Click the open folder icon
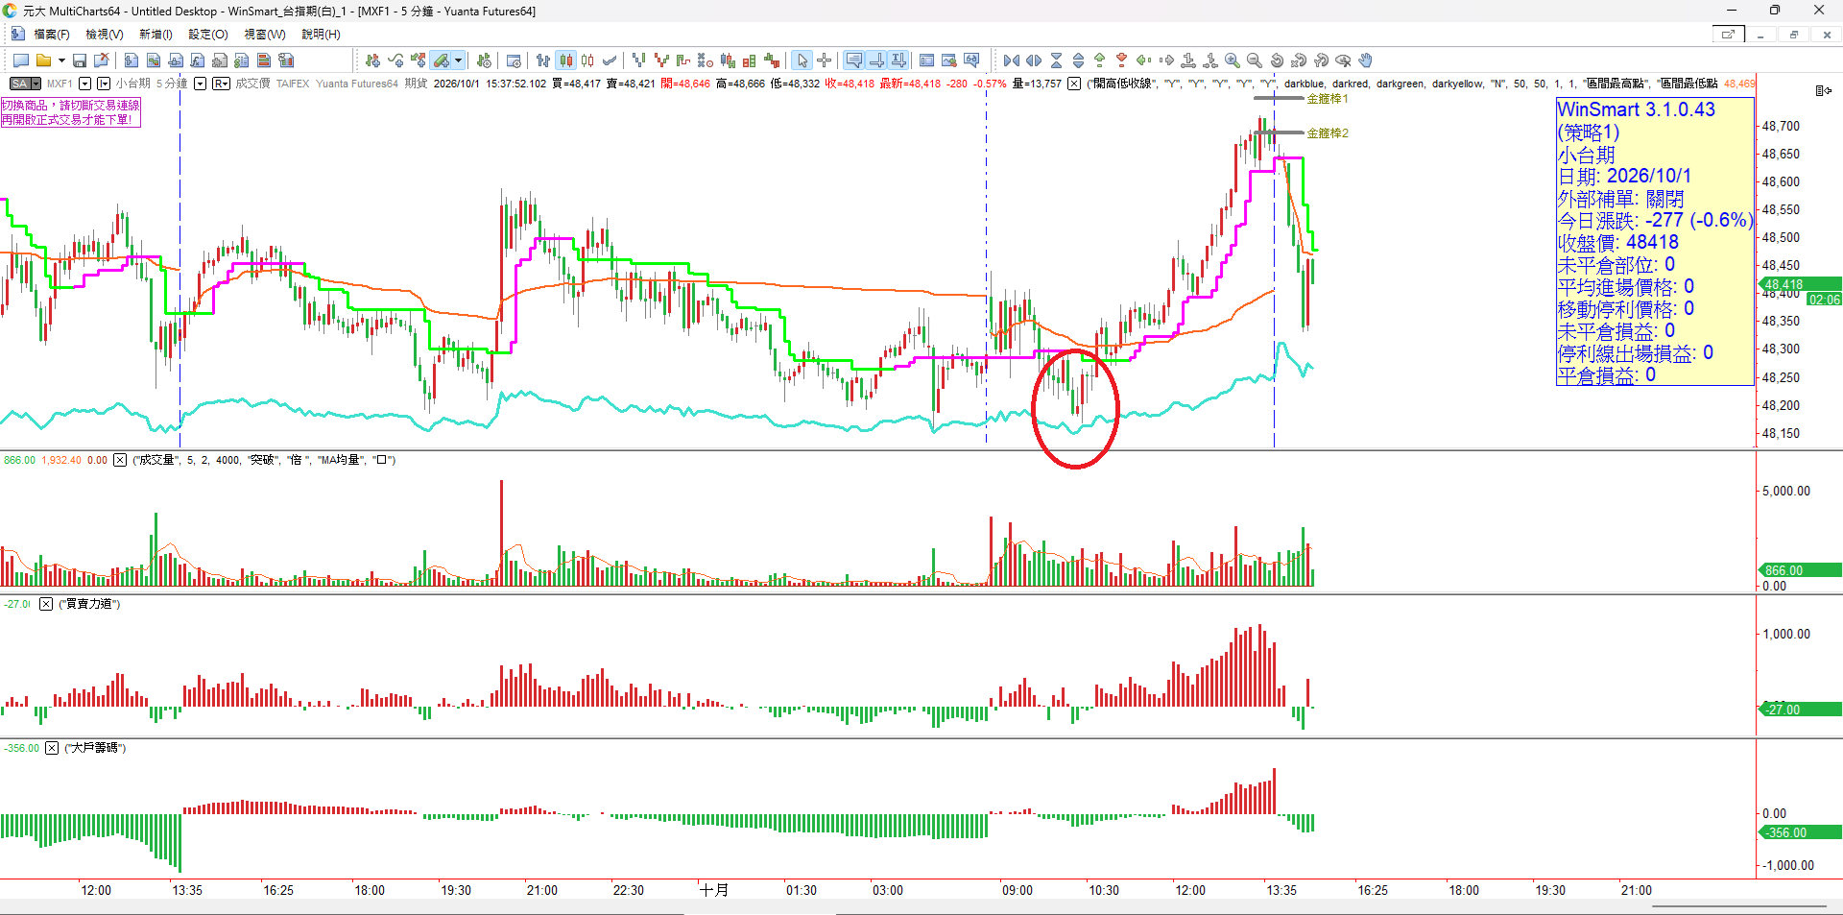The width and height of the screenshot is (1843, 915). (x=43, y=60)
